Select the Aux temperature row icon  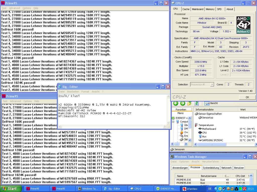(x=200, y=136)
